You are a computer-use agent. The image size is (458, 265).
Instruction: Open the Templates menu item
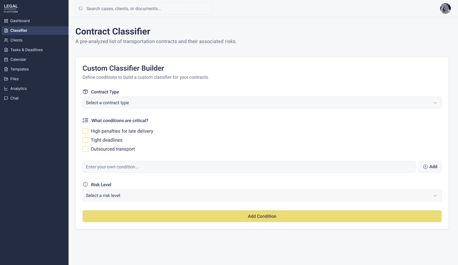19,69
